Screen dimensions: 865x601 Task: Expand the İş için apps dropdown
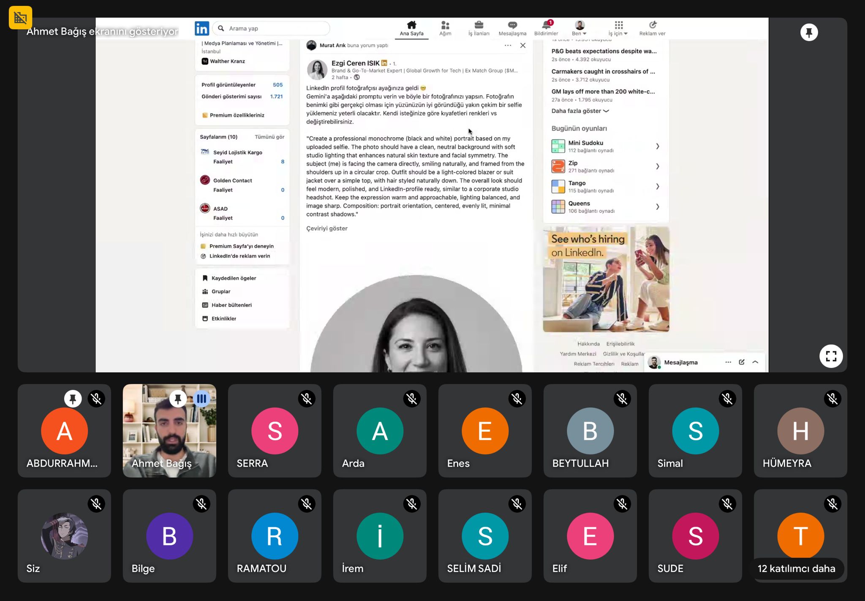pyautogui.click(x=618, y=28)
